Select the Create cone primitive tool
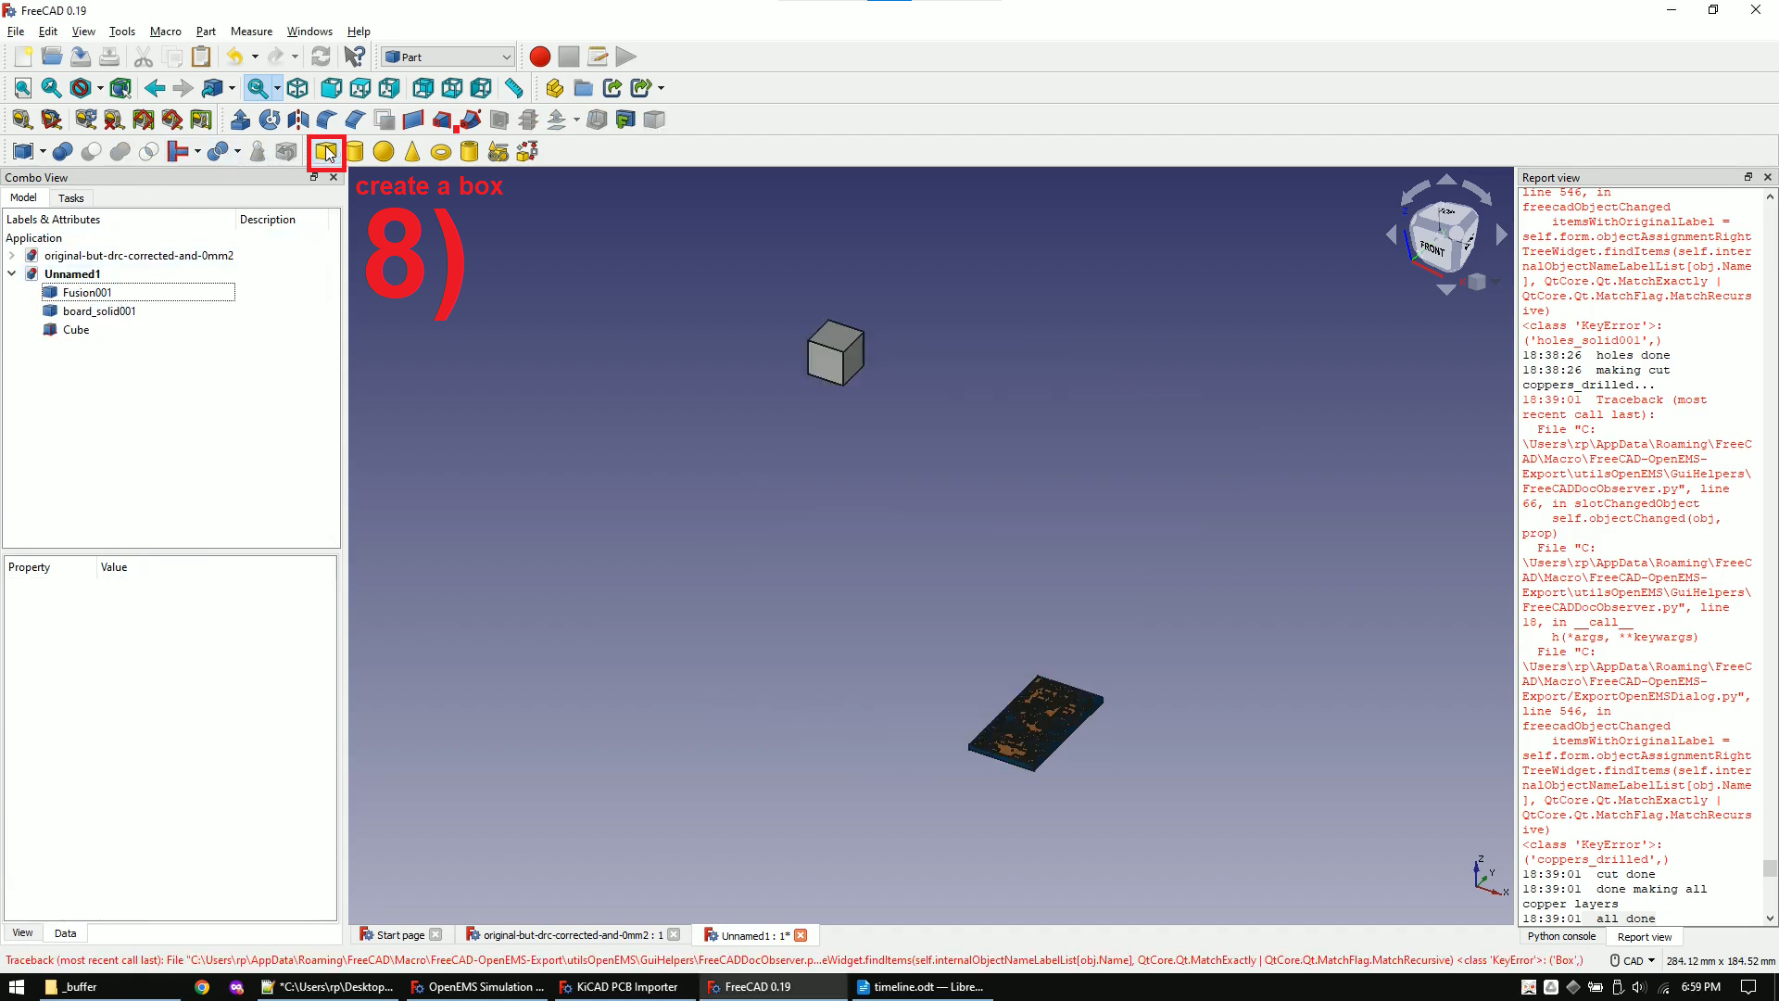Viewport: 1779px width, 1001px height. point(412,151)
